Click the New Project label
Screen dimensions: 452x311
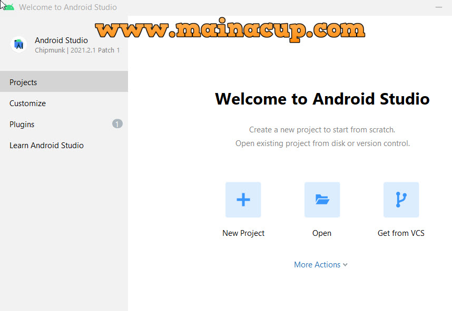click(243, 233)
